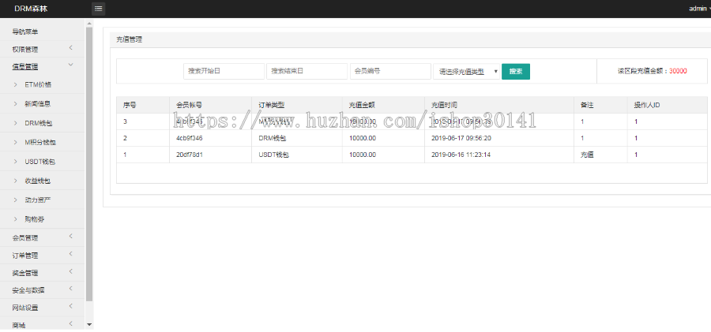
Task: Toggle the sidebar with the hamburger icon
Action: (99, 9)
